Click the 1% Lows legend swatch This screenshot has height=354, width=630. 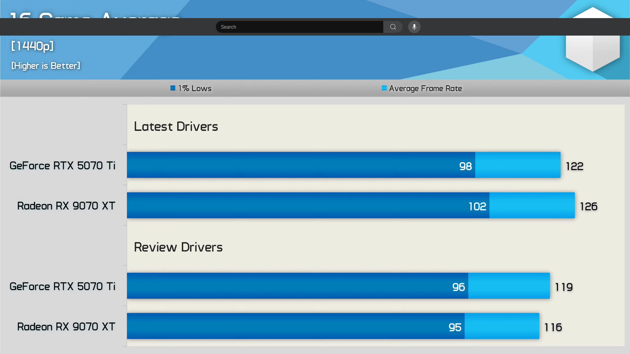173,88
